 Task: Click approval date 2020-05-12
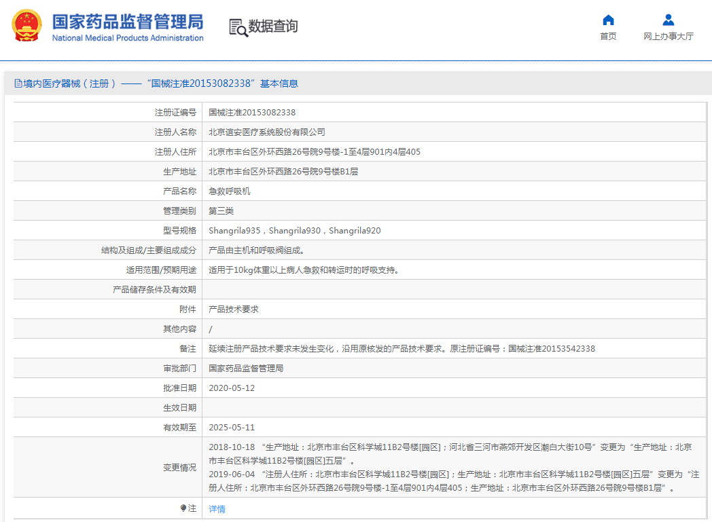tap(232, 388)
